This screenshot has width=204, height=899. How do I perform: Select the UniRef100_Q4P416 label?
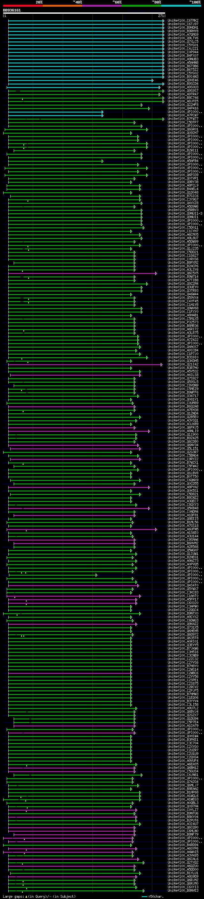pyautogui.click(x=183, y=108)
